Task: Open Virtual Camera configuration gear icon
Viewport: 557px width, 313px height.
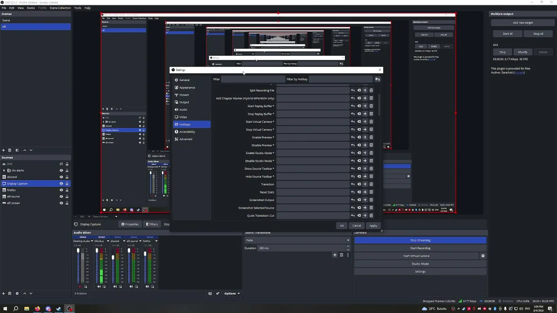Action: (x=483, y=256)
